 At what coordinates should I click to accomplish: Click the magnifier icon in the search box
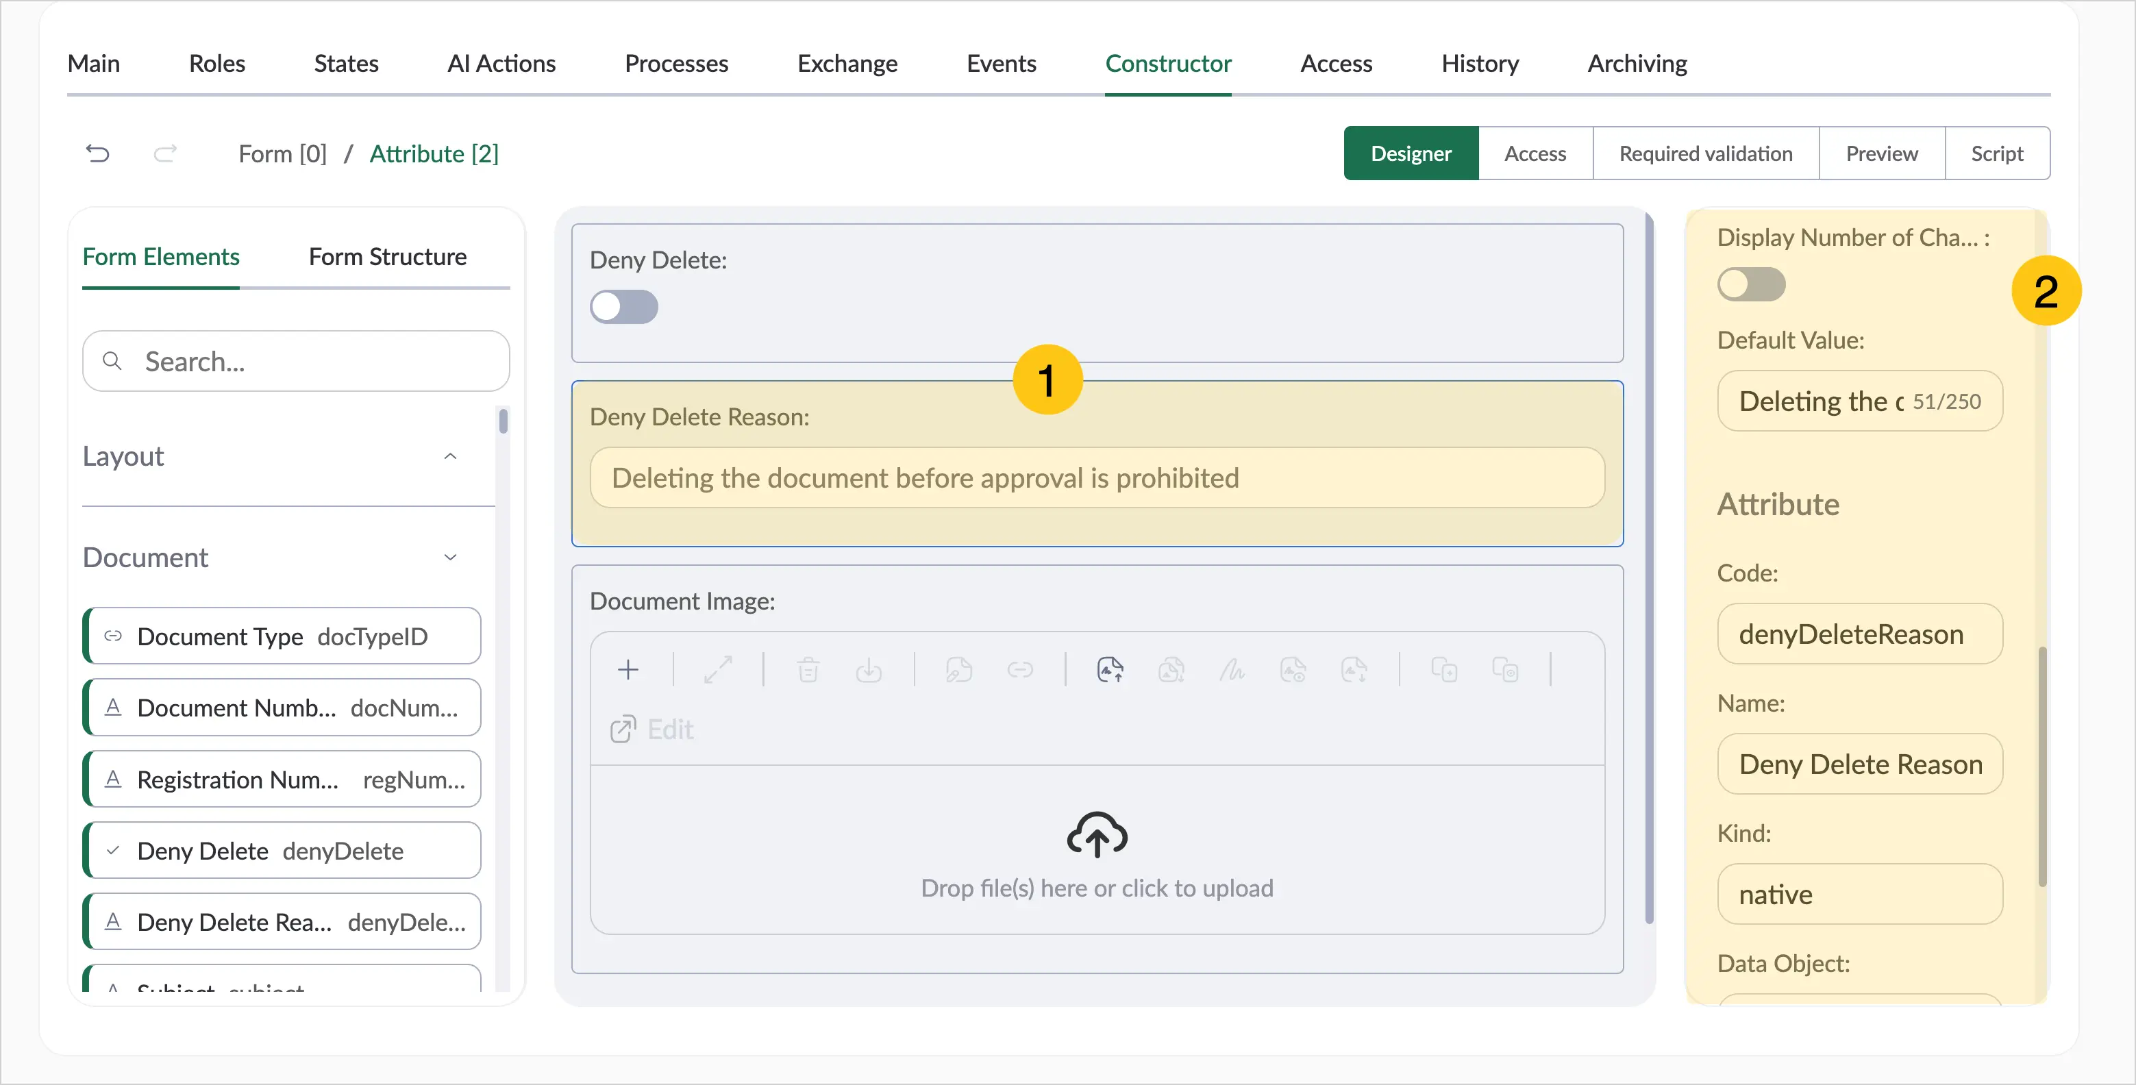tap(112, 360)
